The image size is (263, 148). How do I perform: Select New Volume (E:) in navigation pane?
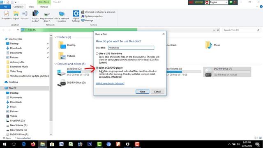click(18, 130)
